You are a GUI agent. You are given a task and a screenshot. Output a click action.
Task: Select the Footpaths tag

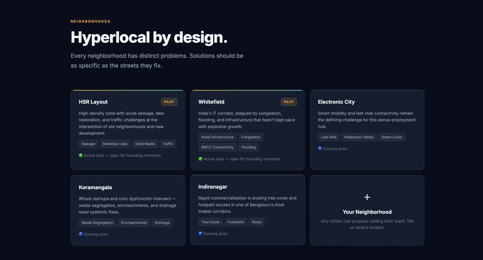tap(236, 222)
